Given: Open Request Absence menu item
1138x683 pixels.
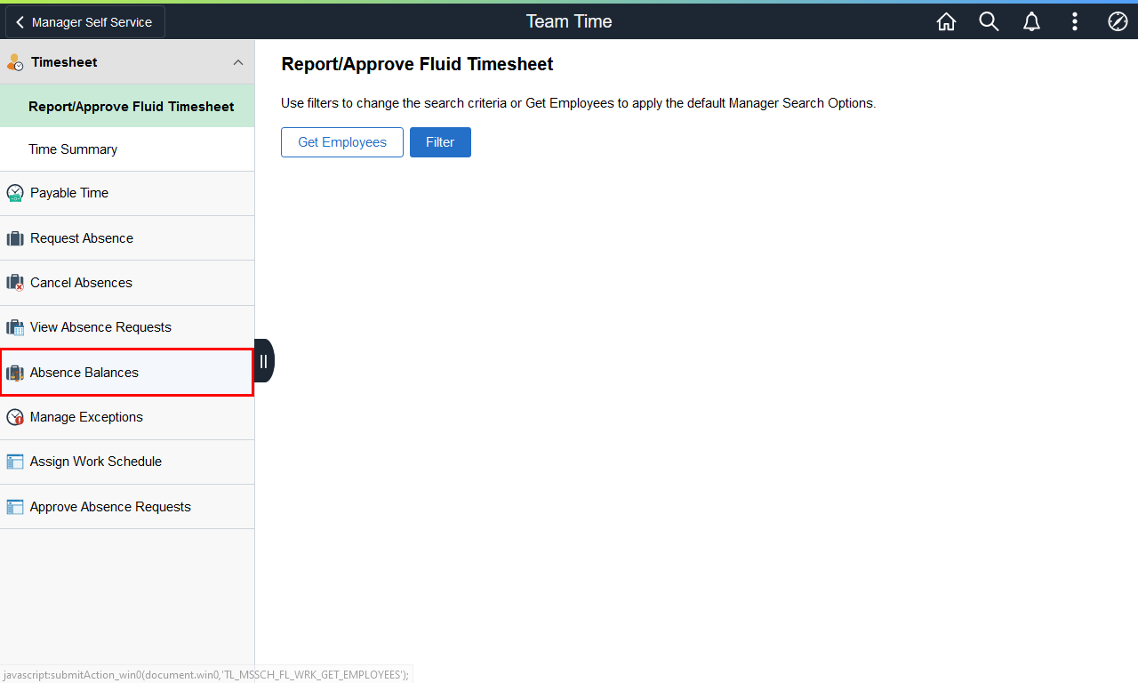Looking at the screenshot, I should [x=127, y=238].
